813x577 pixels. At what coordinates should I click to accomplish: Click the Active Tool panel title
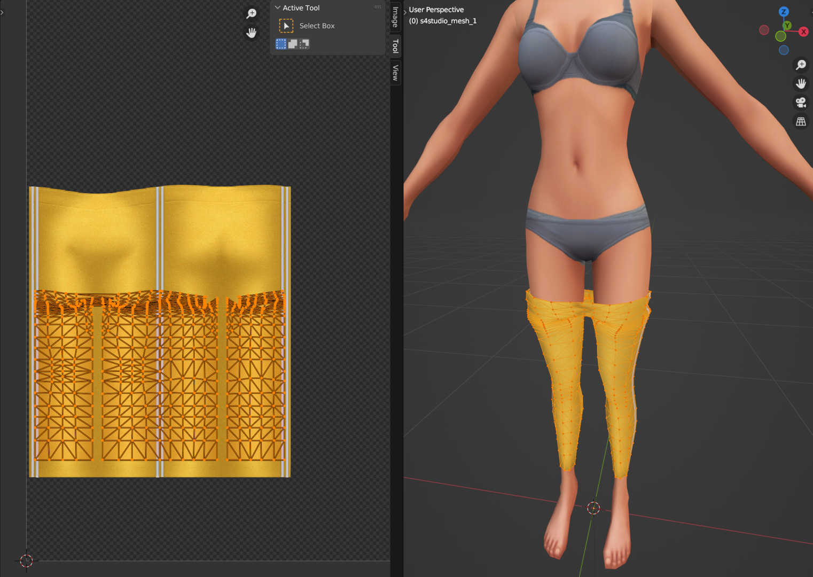[x=301, y=8]
